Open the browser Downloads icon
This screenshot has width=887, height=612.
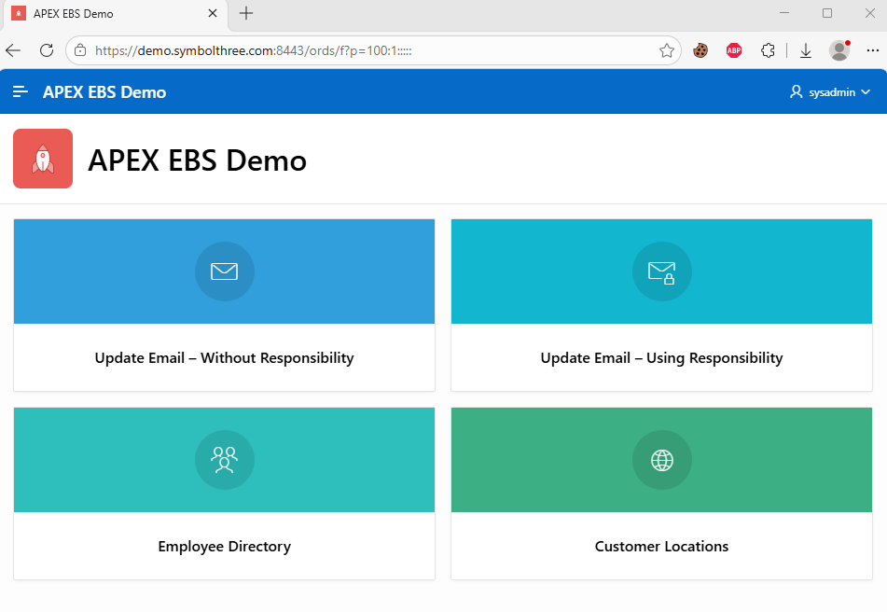click(806, 51)
